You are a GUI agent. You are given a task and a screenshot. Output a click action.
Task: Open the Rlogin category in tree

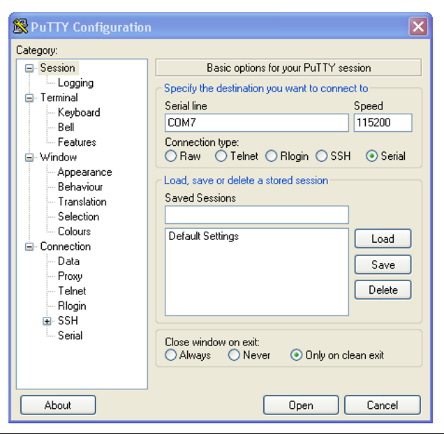coord(72,306)
